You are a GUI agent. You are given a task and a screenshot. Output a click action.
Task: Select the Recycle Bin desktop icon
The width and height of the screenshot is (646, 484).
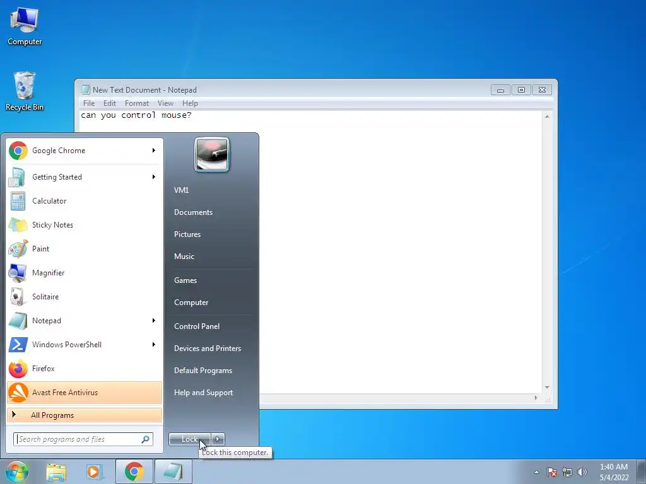click(25, 91)
